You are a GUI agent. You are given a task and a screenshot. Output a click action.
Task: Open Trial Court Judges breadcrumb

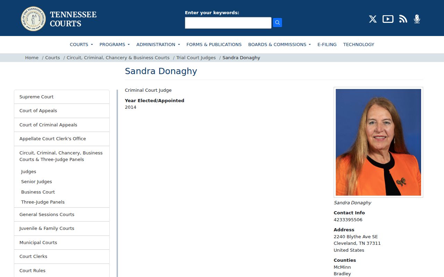196,58
